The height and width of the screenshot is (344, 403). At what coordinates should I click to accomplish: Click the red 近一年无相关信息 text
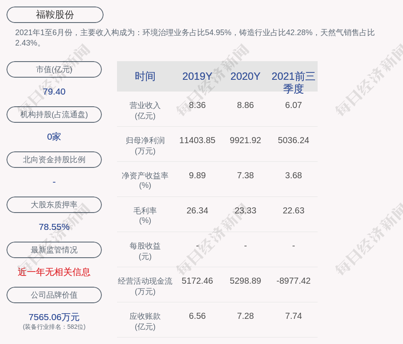click(x=54, y=272)
